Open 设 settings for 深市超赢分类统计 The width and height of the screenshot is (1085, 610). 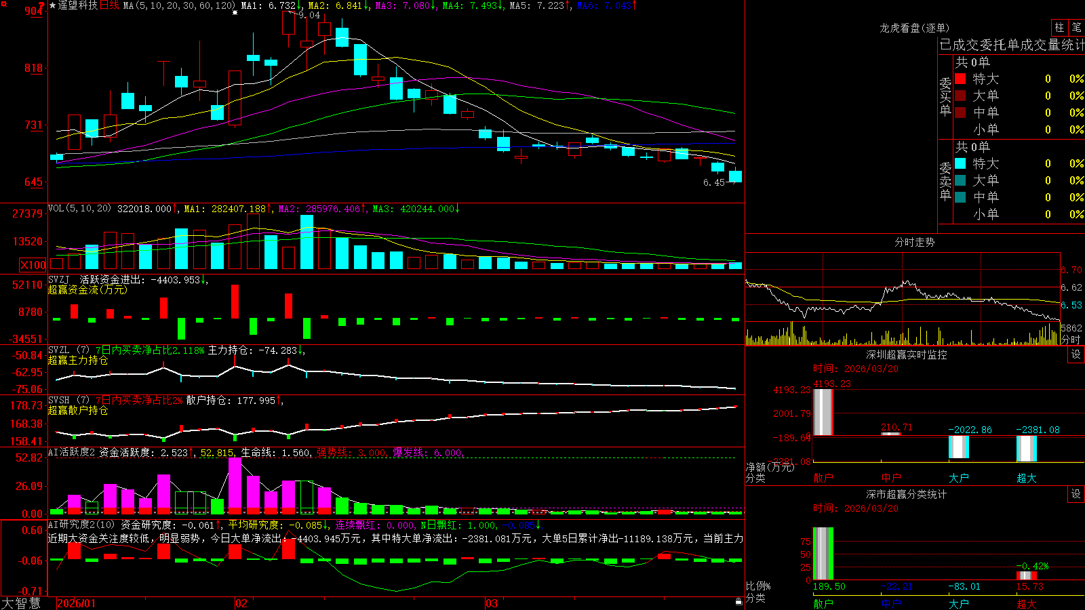(x=1076, y=494)
